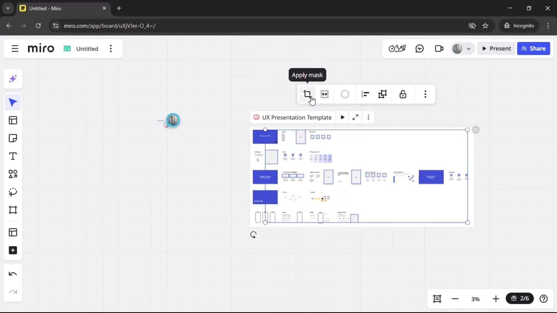Click the Apply mask crop icon
This screenshot has height=313, width=557.
pyautogui.click(x=307, y=94)
